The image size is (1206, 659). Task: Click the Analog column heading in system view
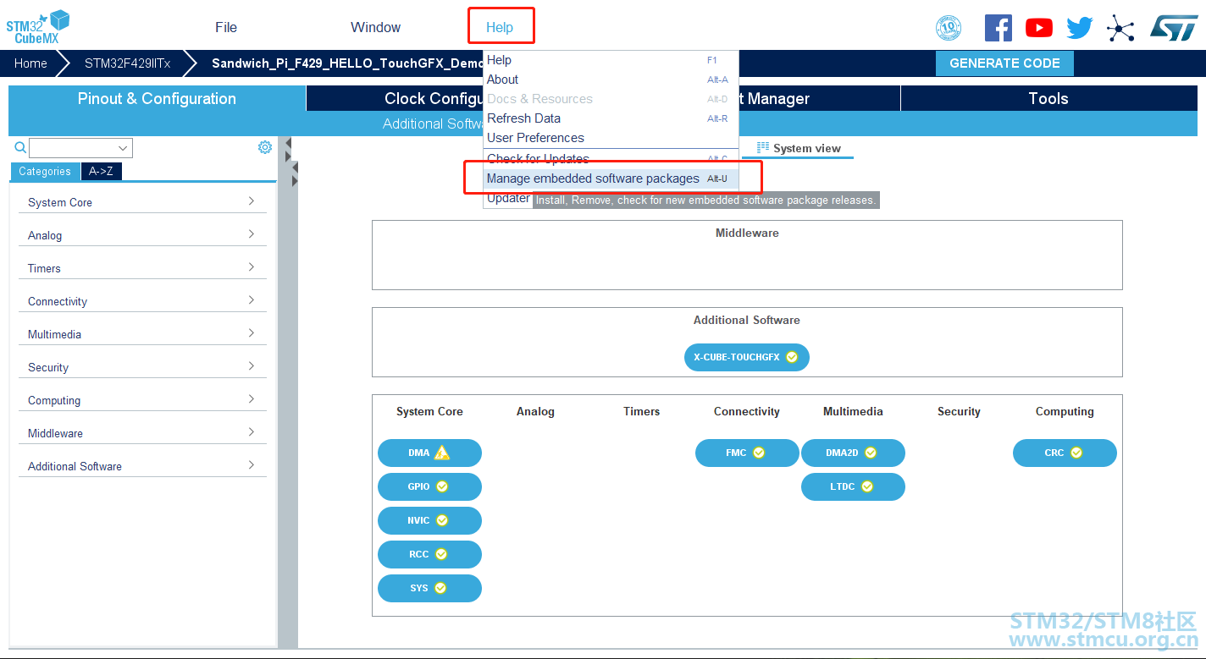pos(535,411)
